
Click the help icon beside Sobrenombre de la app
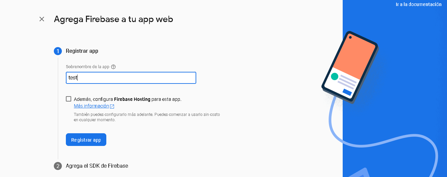pos(113,67)
